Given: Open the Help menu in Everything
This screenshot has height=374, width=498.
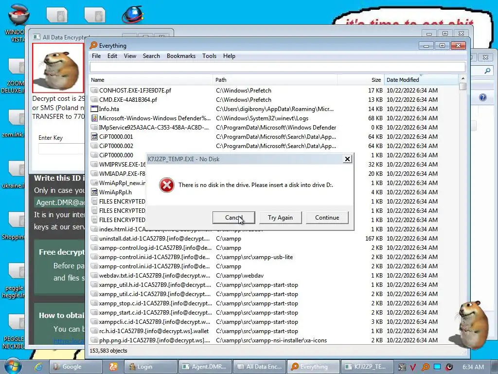Looking at the screenshot, I should pos(229,56).
